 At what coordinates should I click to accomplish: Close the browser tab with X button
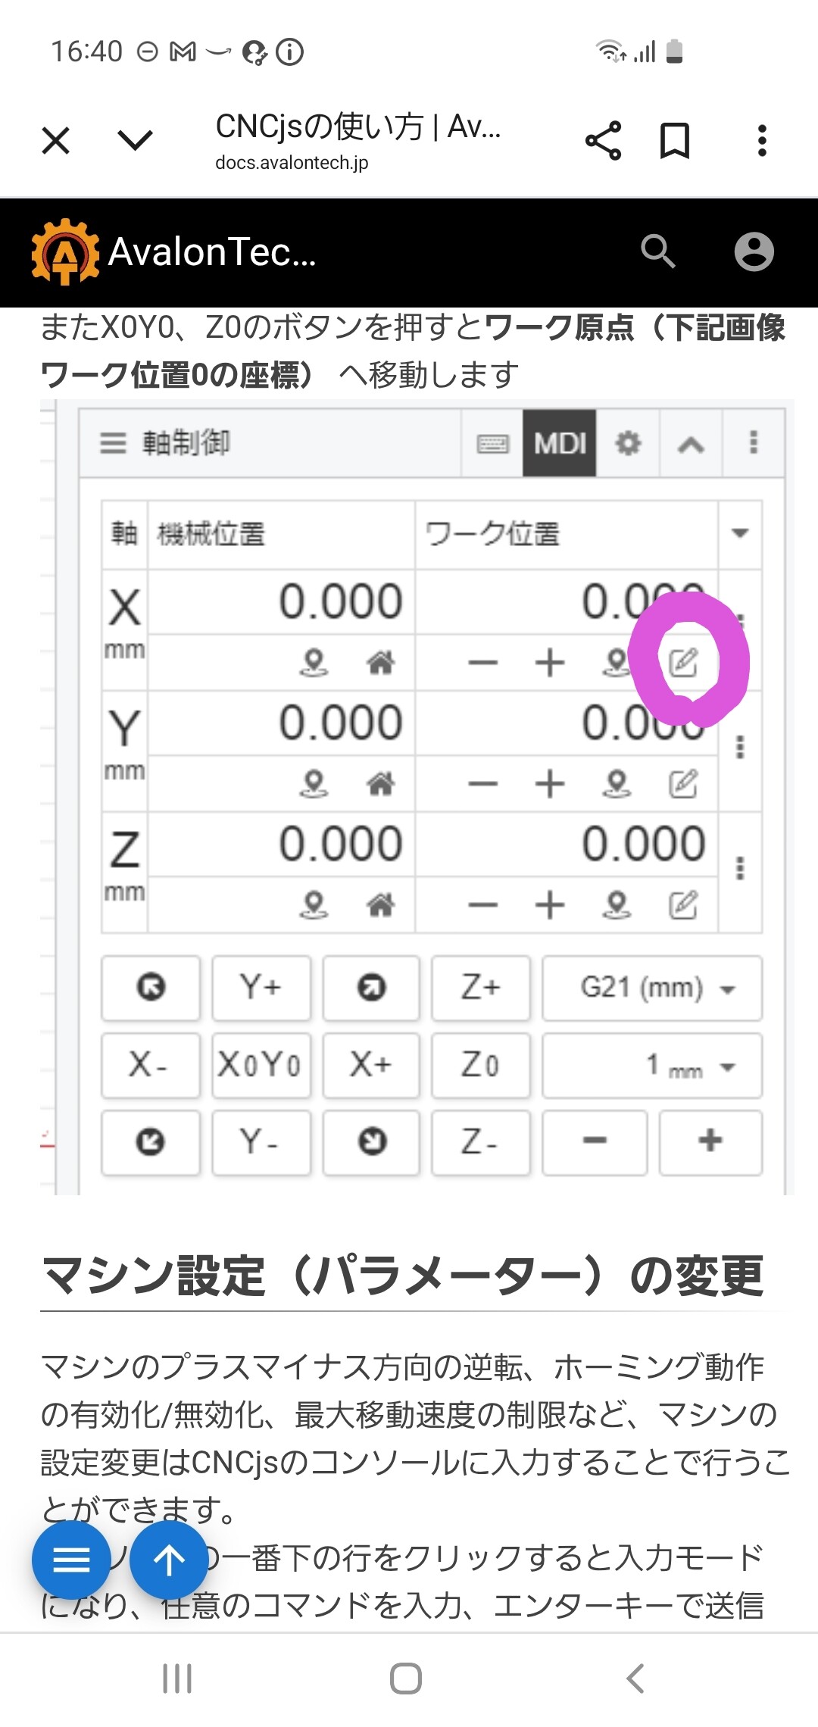click(56, 141)
